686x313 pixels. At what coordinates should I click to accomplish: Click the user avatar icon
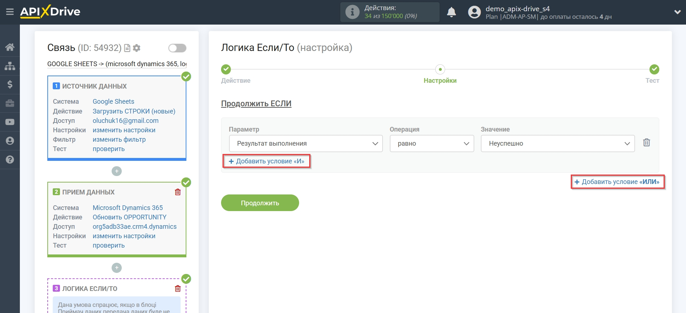[x=474, y=12]
